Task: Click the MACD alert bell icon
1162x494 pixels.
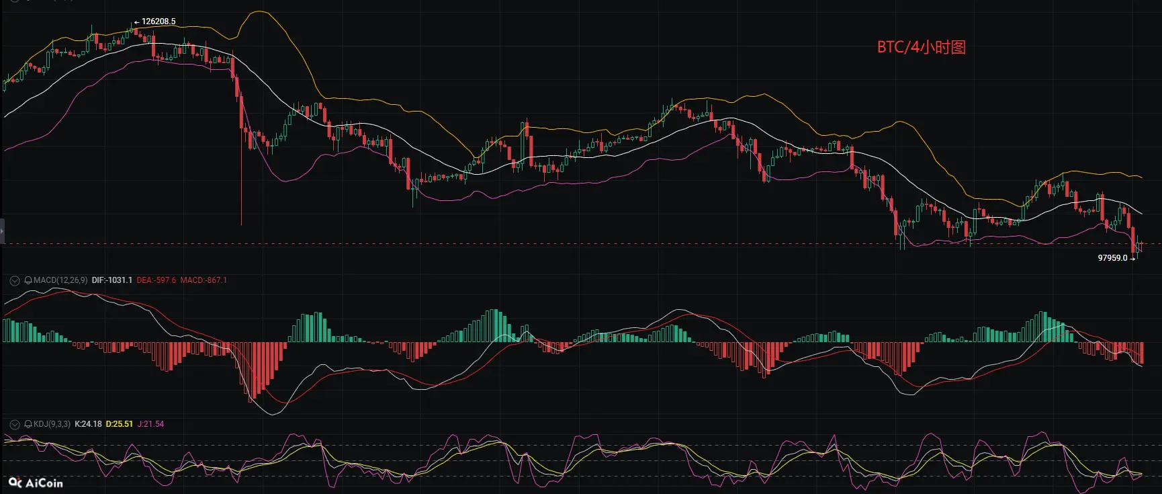Action: [x=28, y=280]
